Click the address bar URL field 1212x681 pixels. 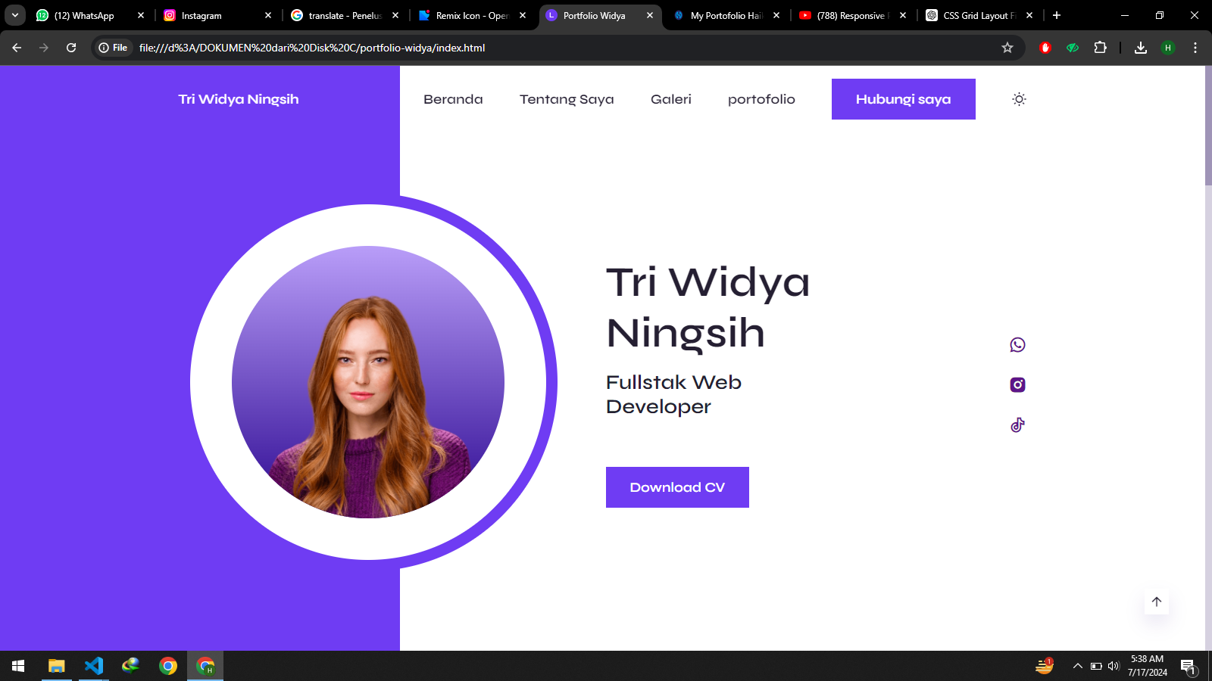(x=530, y=48)
